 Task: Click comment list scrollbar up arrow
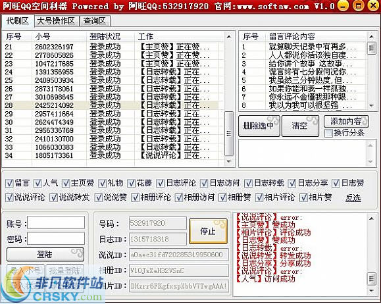click(371, 37)
